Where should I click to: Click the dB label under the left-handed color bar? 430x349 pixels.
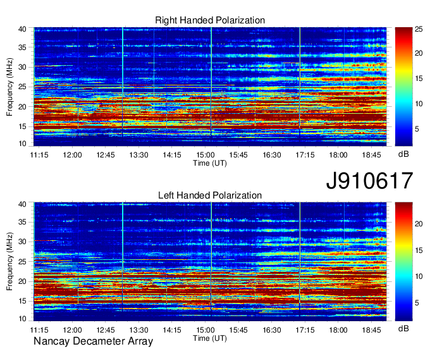click(x=403, y=328)
